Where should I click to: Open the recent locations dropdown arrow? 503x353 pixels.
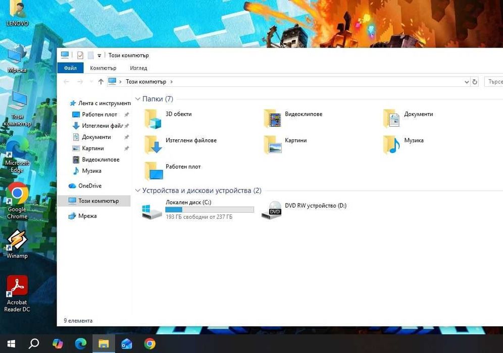click(91, 82)
